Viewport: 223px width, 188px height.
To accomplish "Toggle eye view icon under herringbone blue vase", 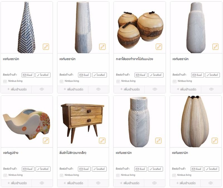I will (42, 89).
